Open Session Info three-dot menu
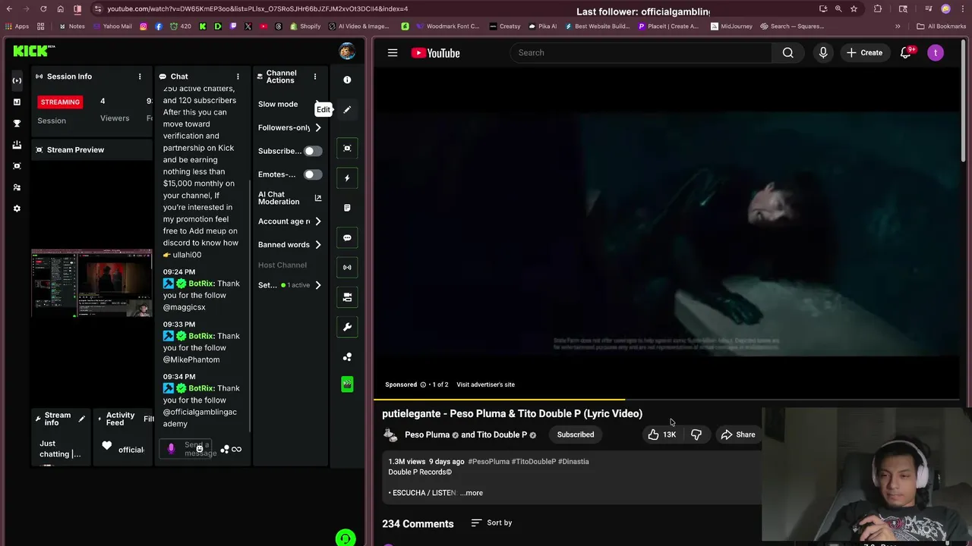Screen dimensions: 972x546 click(x=140, y=77)
